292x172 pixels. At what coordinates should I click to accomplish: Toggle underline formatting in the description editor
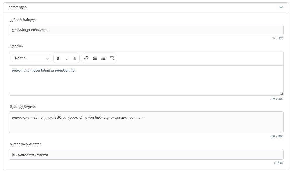(75, 59)
